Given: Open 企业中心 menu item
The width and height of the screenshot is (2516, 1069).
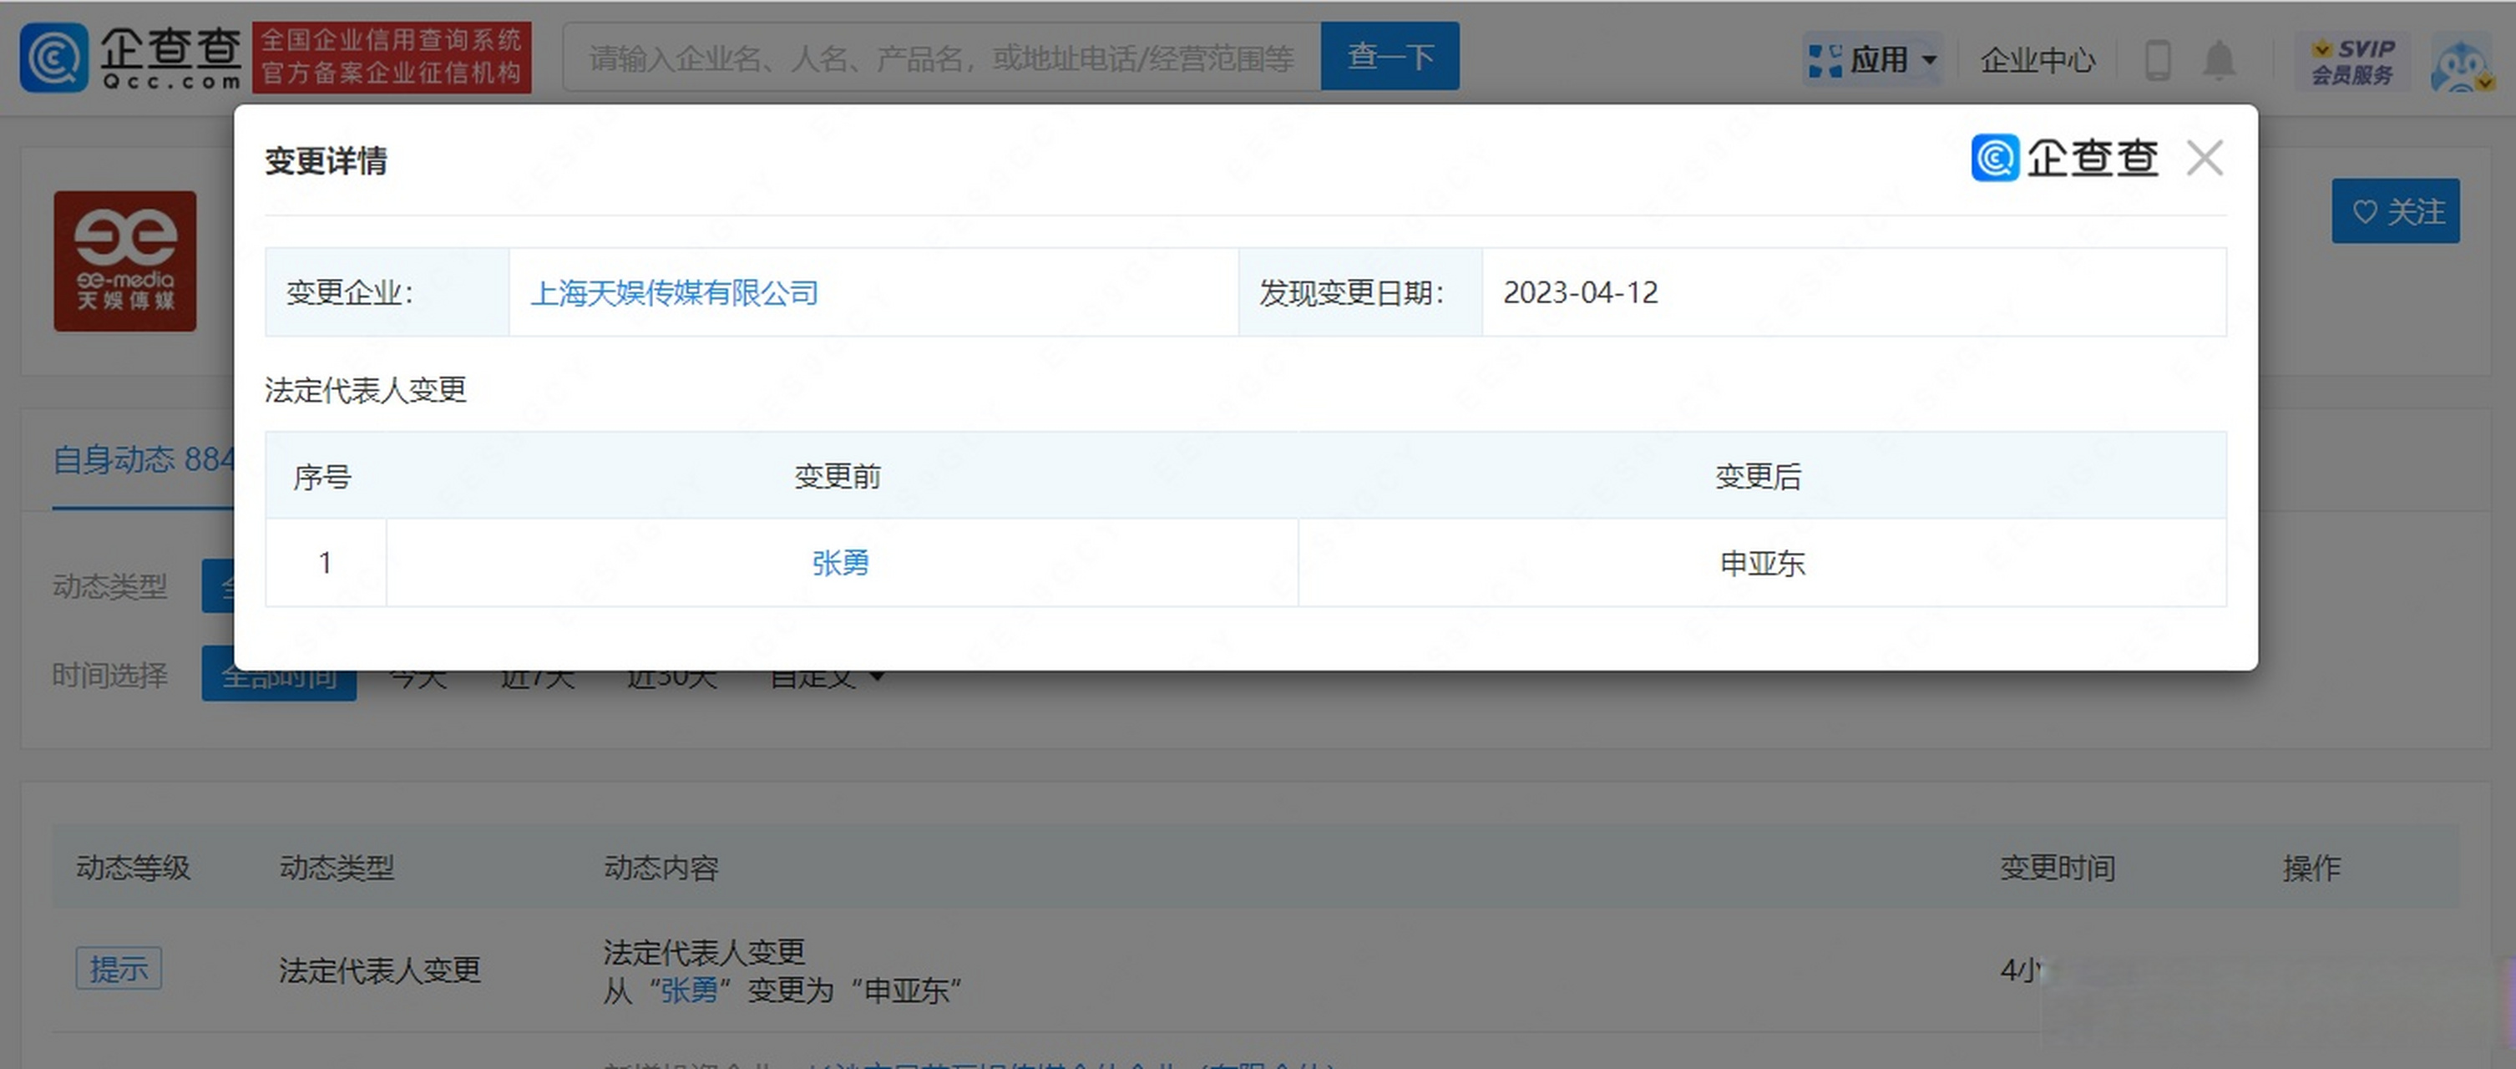Looking at the screenshot, I should (2038, 61).
